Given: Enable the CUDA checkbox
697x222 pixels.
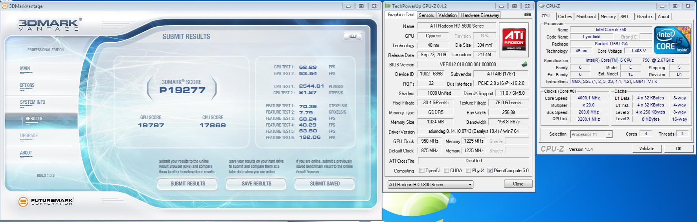Looking at the screenshot, I should [x=447, y=171].
